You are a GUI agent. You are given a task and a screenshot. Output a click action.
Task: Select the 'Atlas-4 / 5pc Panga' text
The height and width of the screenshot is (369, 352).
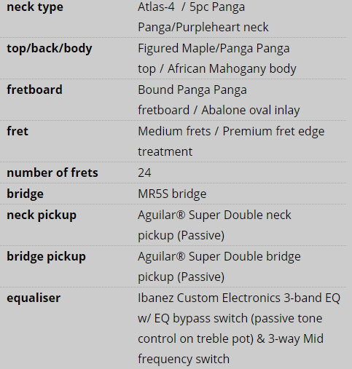point(191,7)
